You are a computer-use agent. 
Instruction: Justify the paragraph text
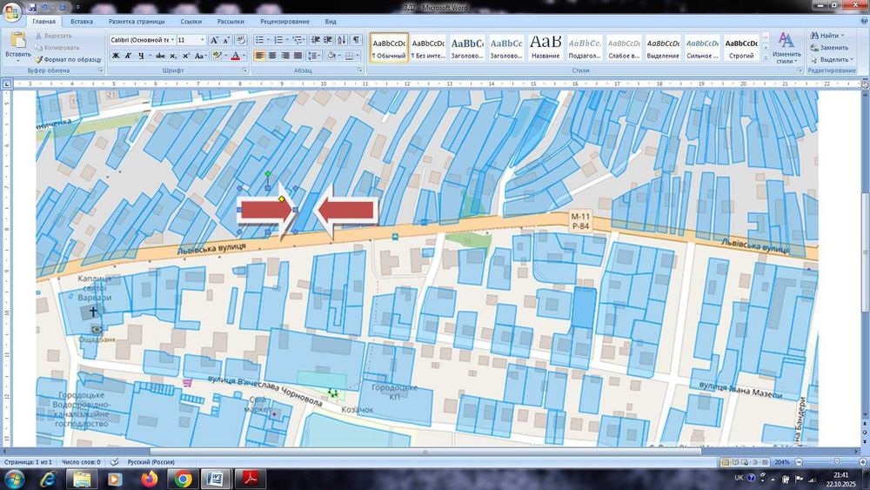coord(298,56)
